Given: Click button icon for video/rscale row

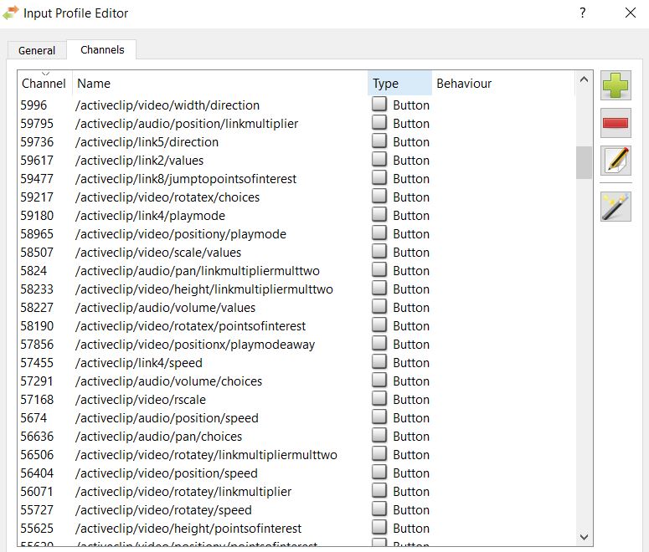Looking at the screenshot, I should click(380, 399).
